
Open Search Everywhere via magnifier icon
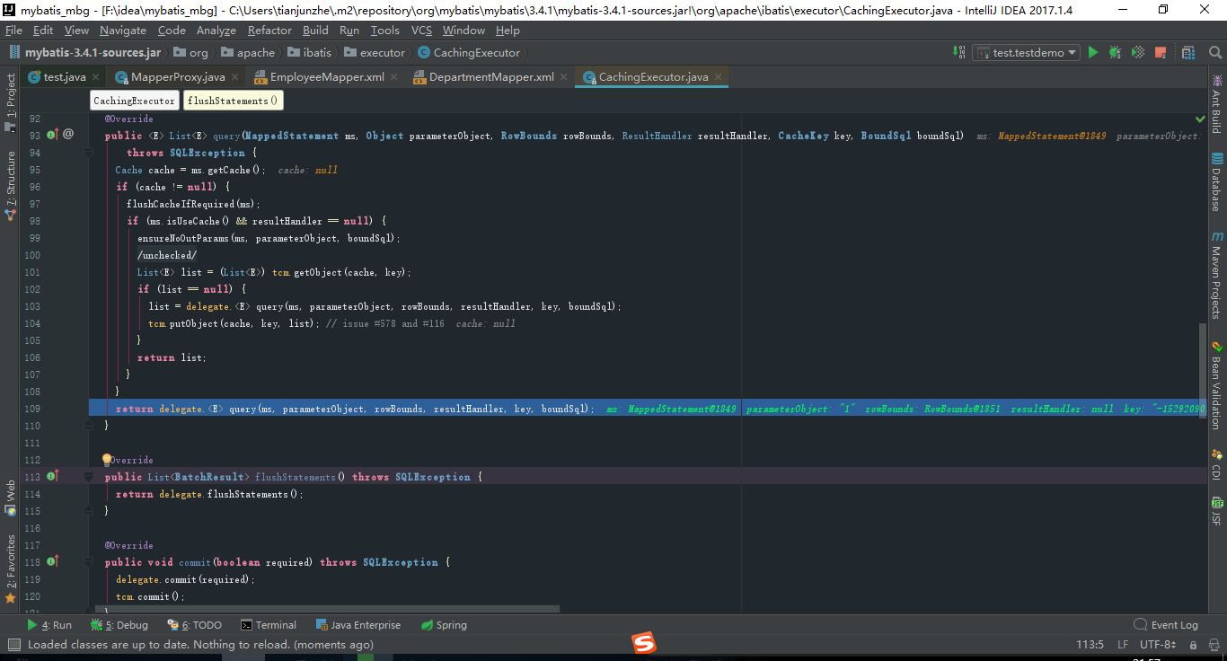coord(1215,53)
